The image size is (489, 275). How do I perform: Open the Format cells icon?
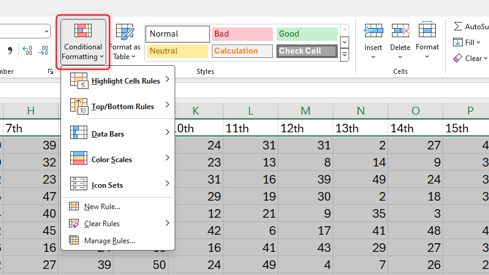coord(427,32)
